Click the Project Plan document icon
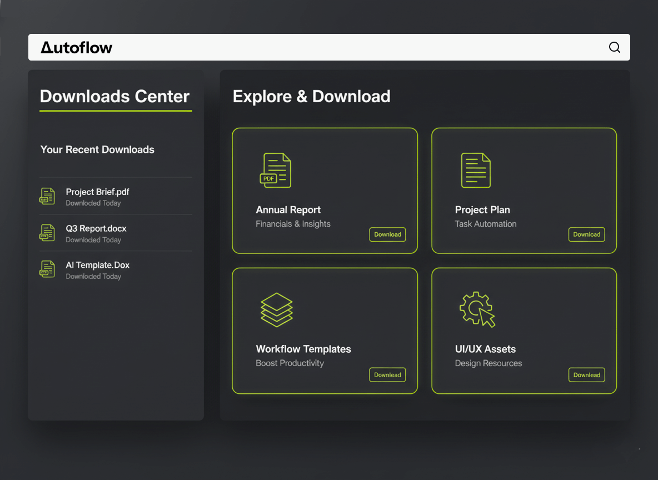The height and width of the screenshot is (480, 658). pos(476,170)
